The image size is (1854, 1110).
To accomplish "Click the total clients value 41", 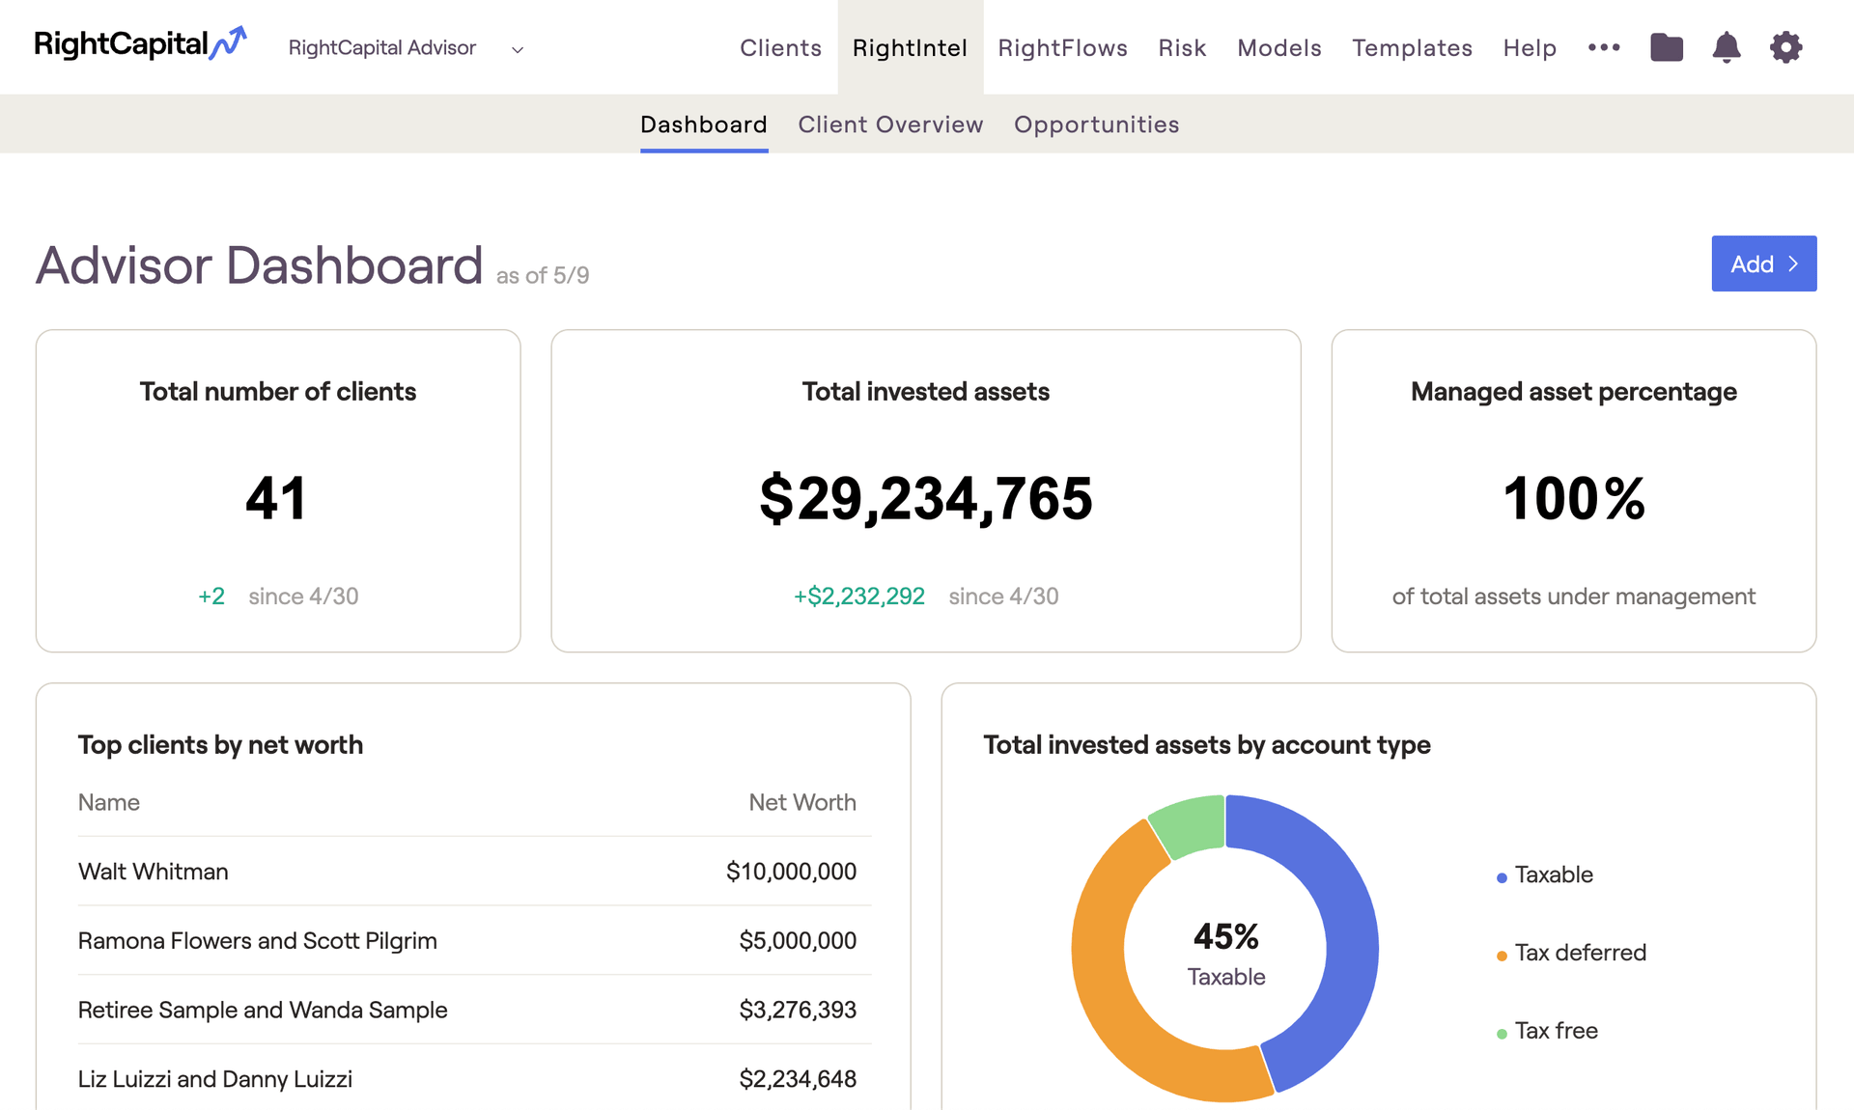I will click(276, 498).
